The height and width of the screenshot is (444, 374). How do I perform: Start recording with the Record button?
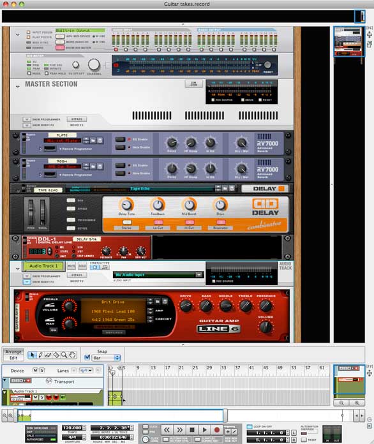pyautogui.click(x=217, y=430)
